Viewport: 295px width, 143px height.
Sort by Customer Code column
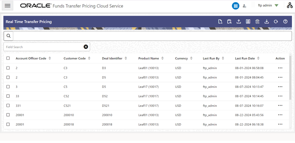89,58
